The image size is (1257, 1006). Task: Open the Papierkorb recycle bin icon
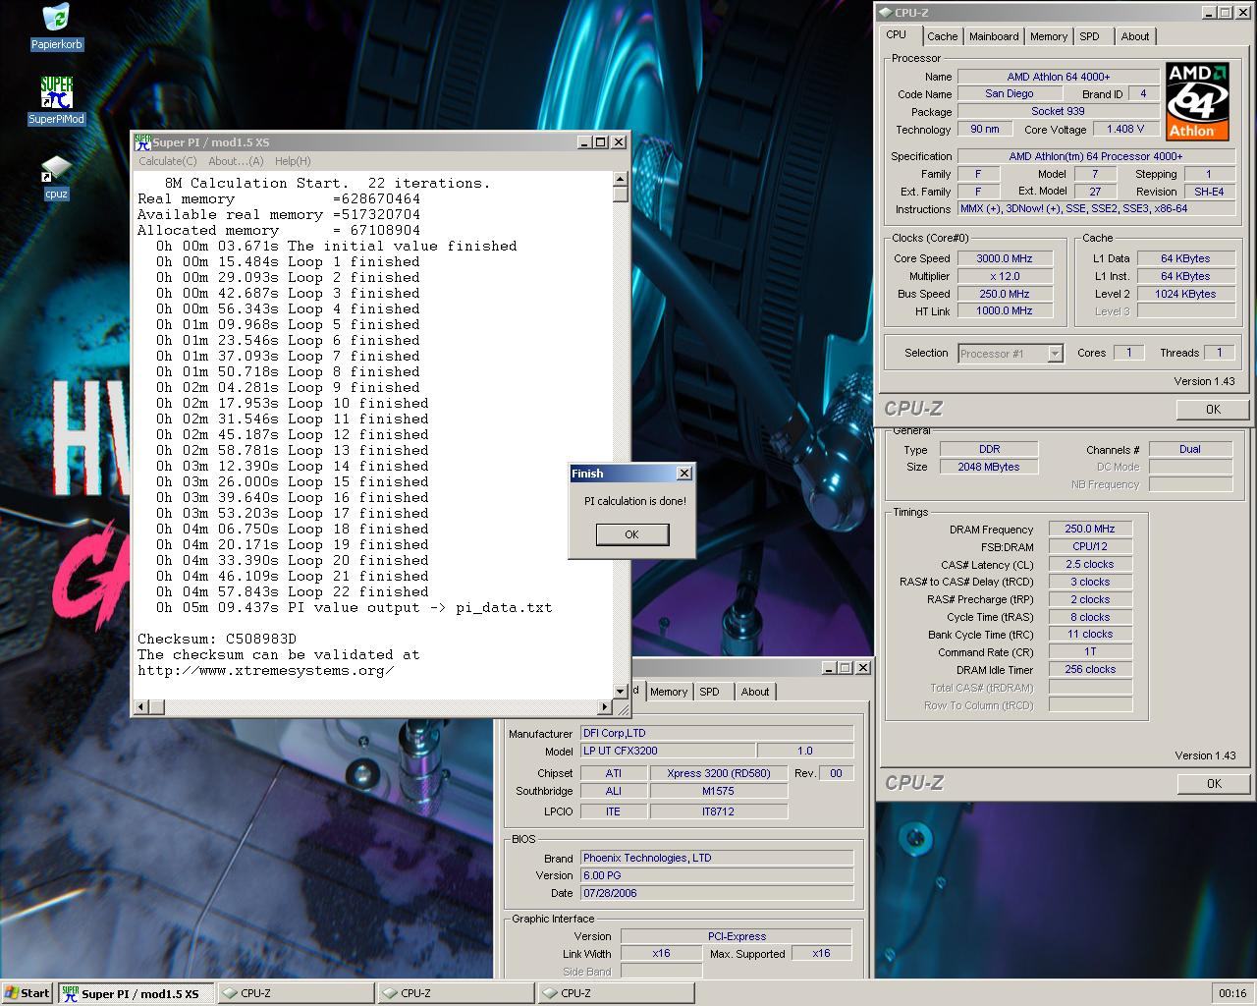[57, 27]
